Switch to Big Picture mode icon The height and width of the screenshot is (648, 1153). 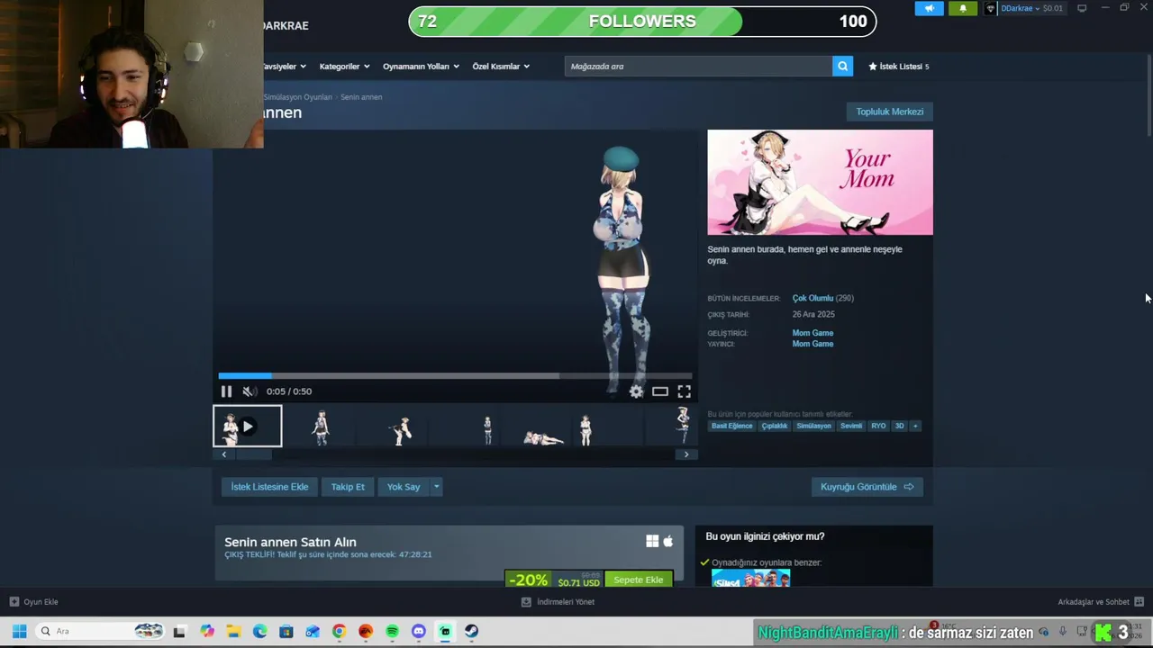pos(1082,8)
